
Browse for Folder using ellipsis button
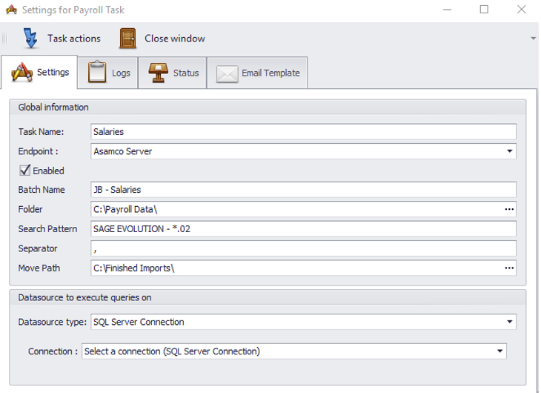(508, 209)
